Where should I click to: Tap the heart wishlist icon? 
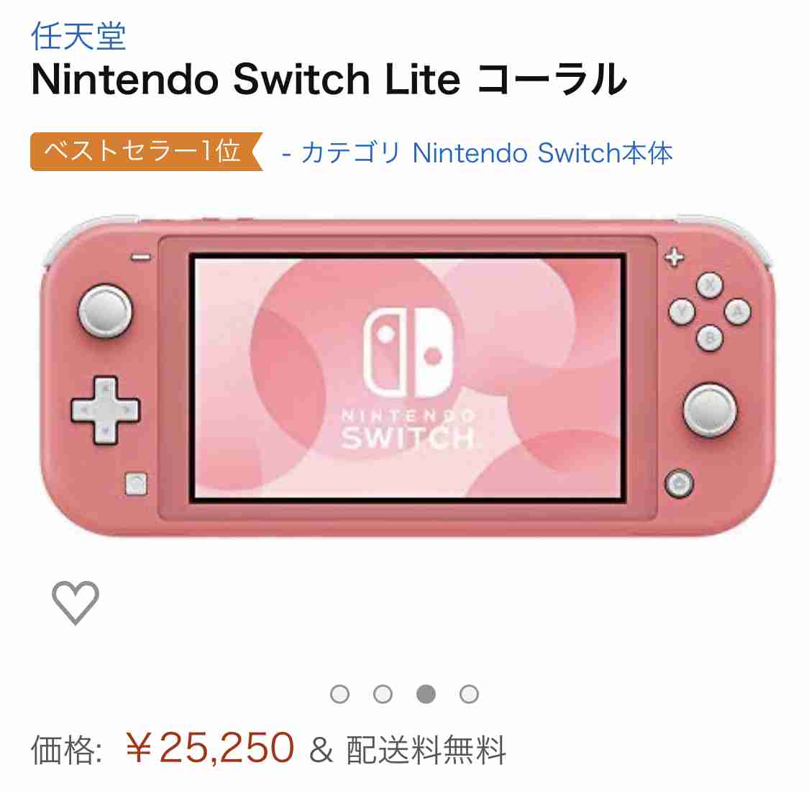pyautogui.click(x=76, y=602)
